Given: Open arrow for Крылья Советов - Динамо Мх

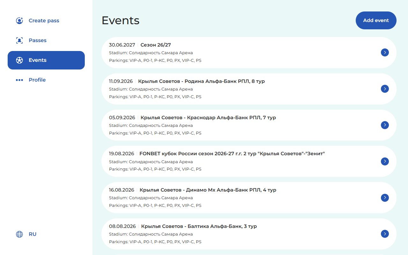Looking at the screenshot, I should (x=385, y=198).
